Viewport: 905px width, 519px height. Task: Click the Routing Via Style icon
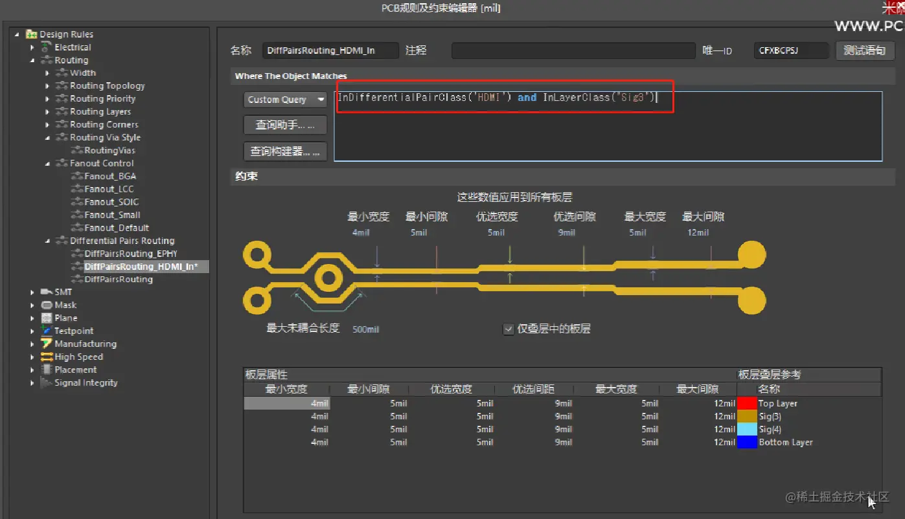[62, 138]
